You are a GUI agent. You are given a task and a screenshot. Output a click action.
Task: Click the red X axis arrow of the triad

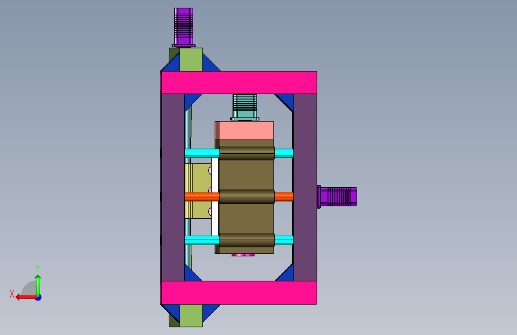26,297
